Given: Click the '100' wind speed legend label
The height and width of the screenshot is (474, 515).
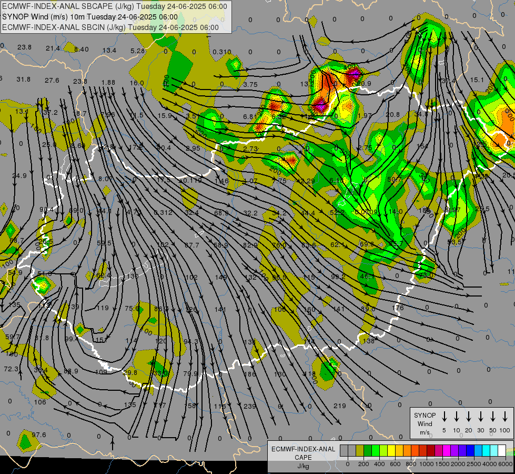Looking at the screenshot, I should point(505,430).
